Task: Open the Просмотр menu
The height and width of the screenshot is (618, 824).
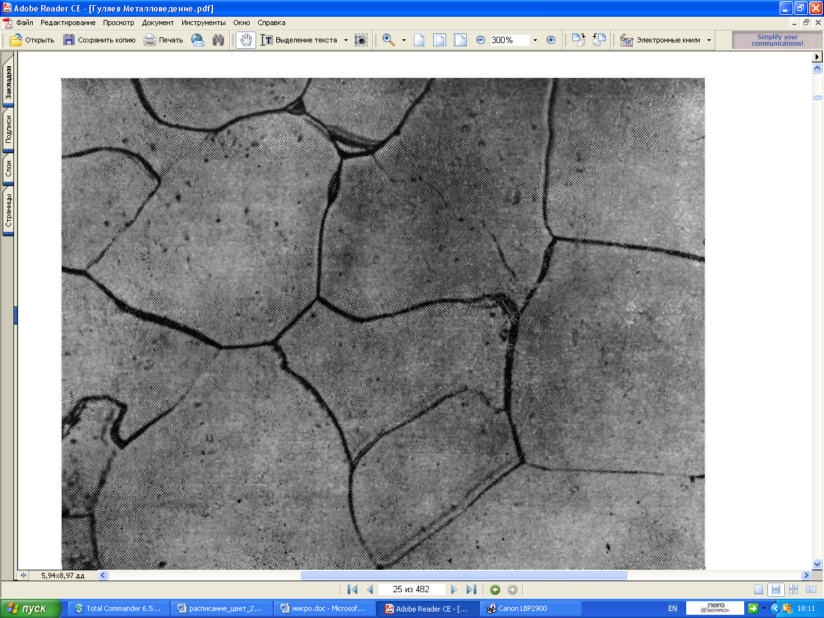Action: pos(118,23)
